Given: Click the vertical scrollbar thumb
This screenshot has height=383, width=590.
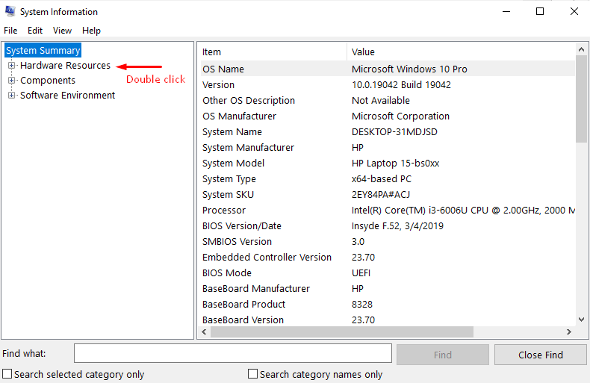Looking at the screenshot, I should click(581, 99).
